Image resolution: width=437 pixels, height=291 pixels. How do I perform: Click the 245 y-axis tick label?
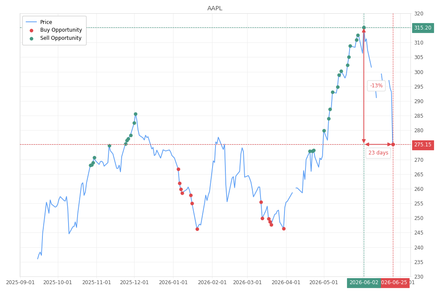[x=419, y=232]
